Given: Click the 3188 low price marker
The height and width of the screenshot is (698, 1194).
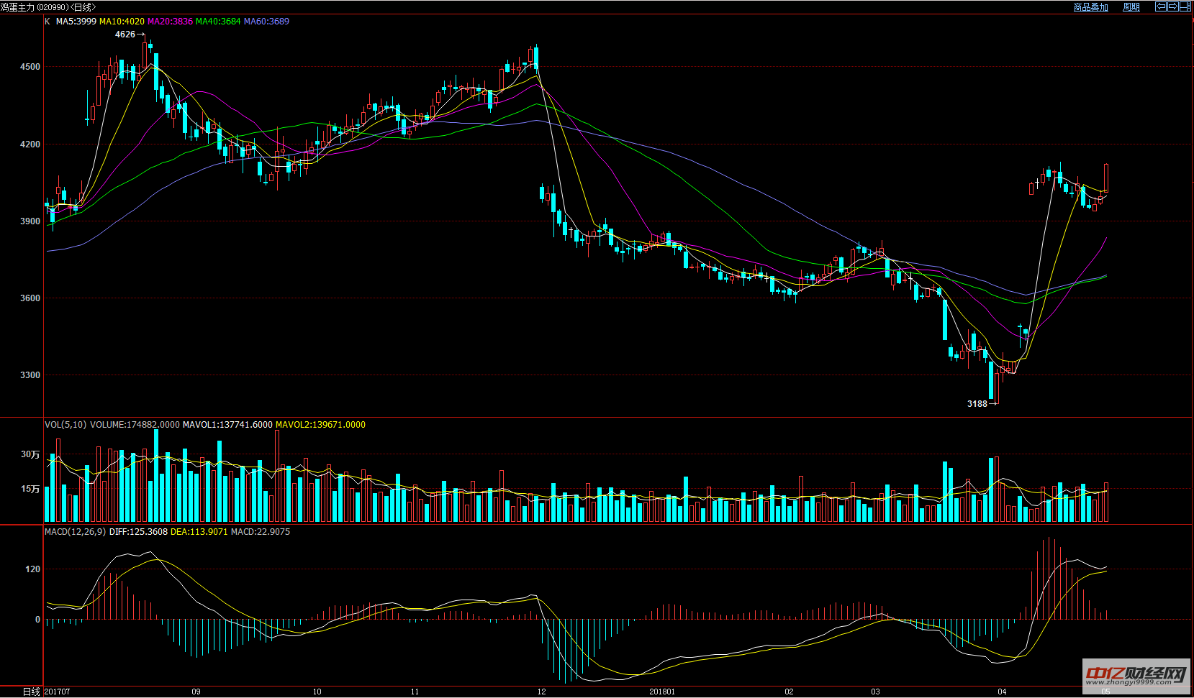Looking at the screenshot, I should click(977, 404).
